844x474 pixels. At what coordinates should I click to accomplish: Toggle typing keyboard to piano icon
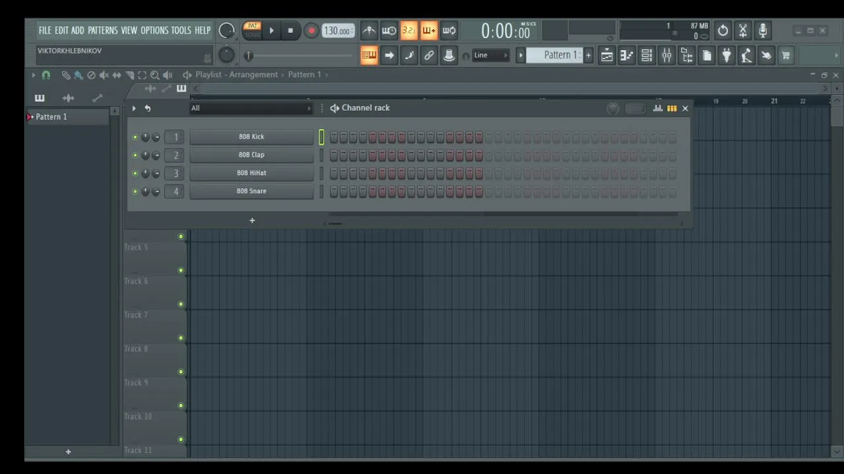[369, 55]
